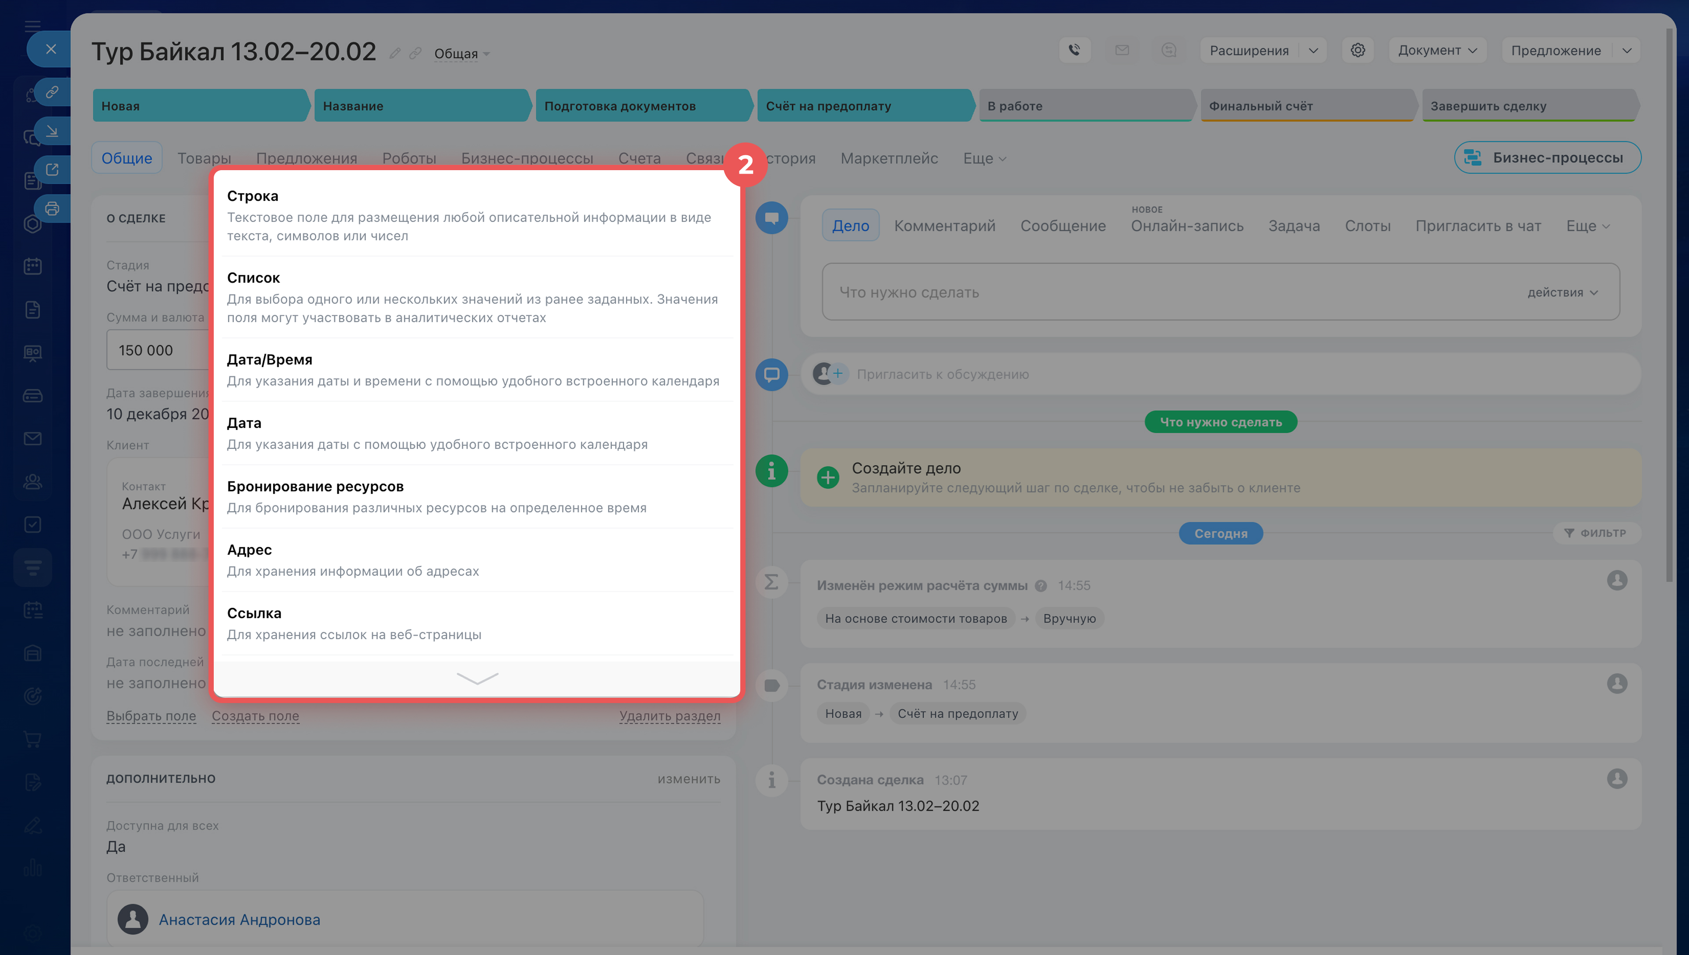Set deal stage to В работе
Screen dimensions: 1689x955
coord(1085,106)
